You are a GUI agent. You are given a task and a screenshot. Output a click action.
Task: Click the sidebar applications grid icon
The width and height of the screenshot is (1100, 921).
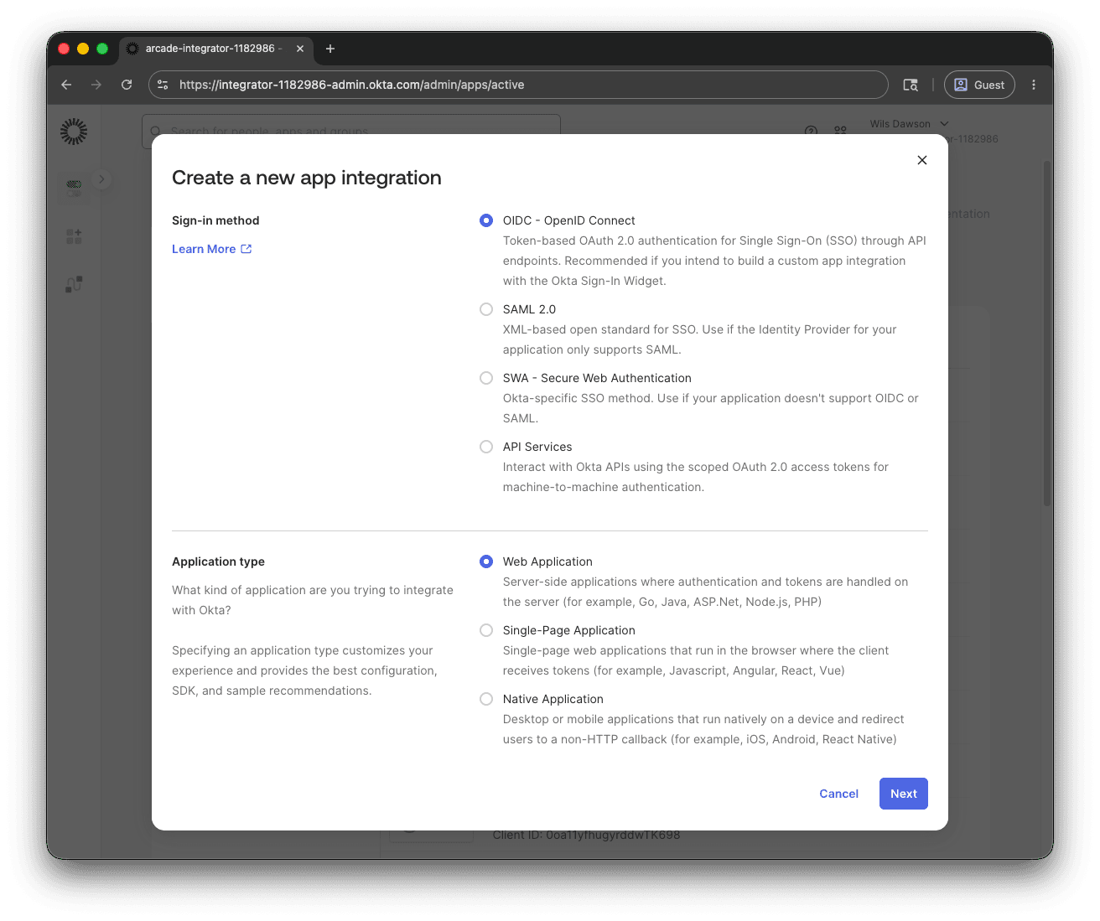[x=75, y=236]
